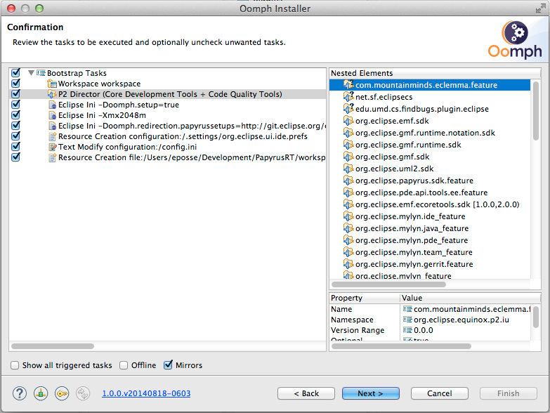Select org.eclipse.mylyn.team_feature element
This screenshot has width=550, height=413.
tap(414, 252)
